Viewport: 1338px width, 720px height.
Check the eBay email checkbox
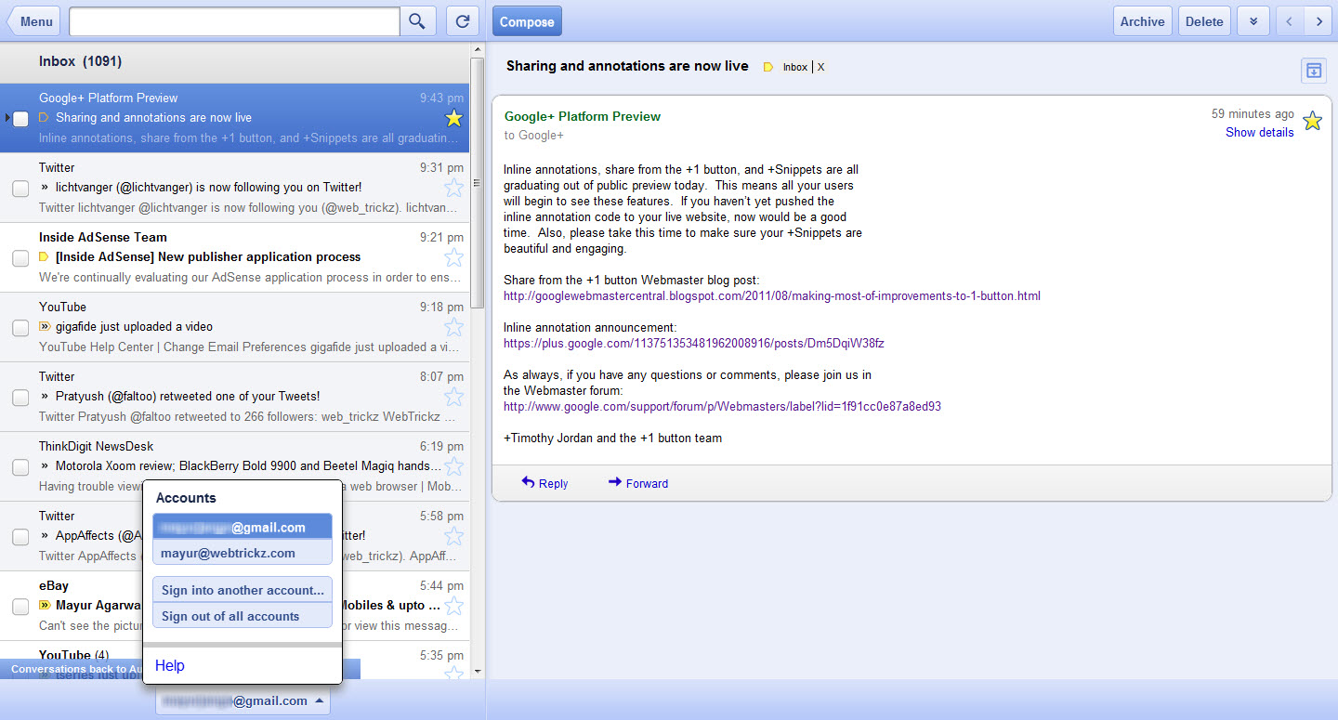tap(20, 607)
